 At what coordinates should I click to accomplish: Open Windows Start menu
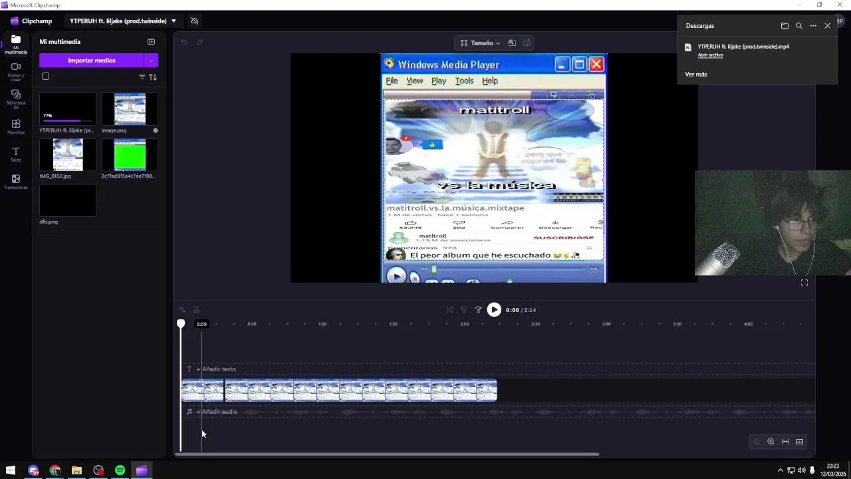click(x=11, y=470)
